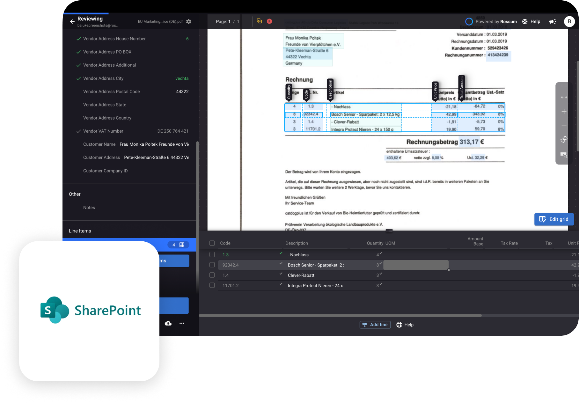This screenshot has height=403, width=579.
Task: Select the Notes field
Action: (129, 208)
